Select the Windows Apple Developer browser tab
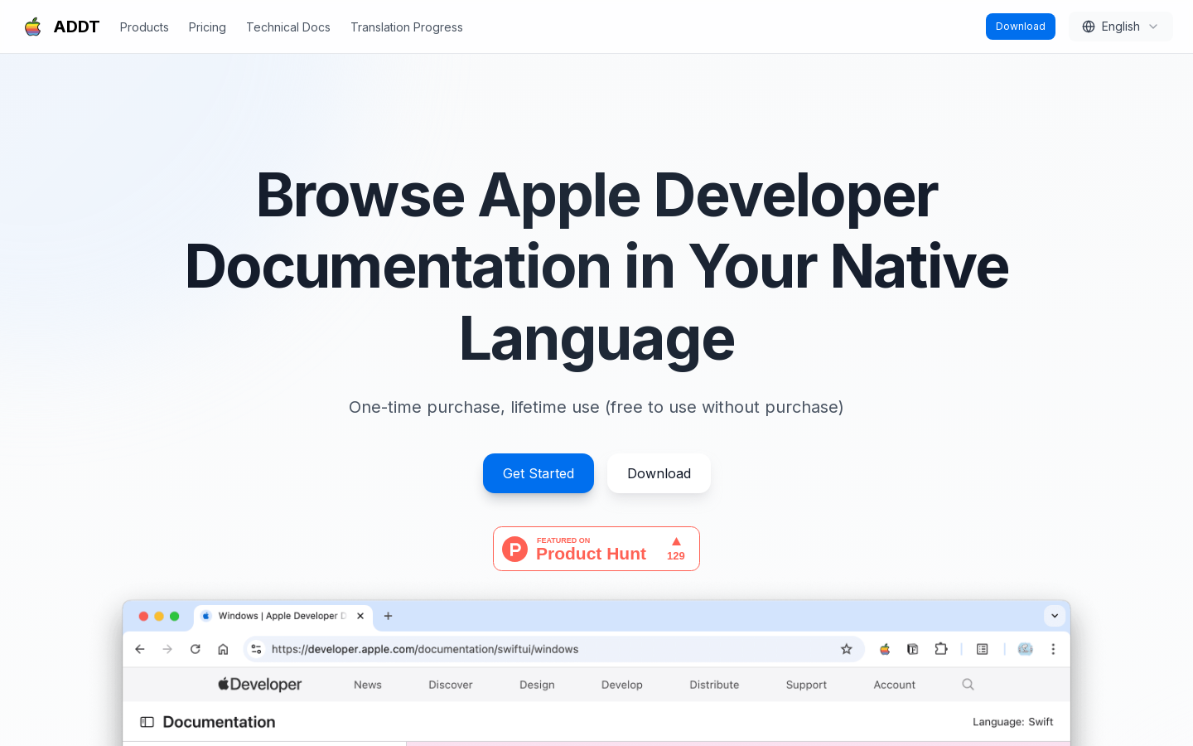The width and height of the screenshot is (1193, 746). tap(283, 616)
